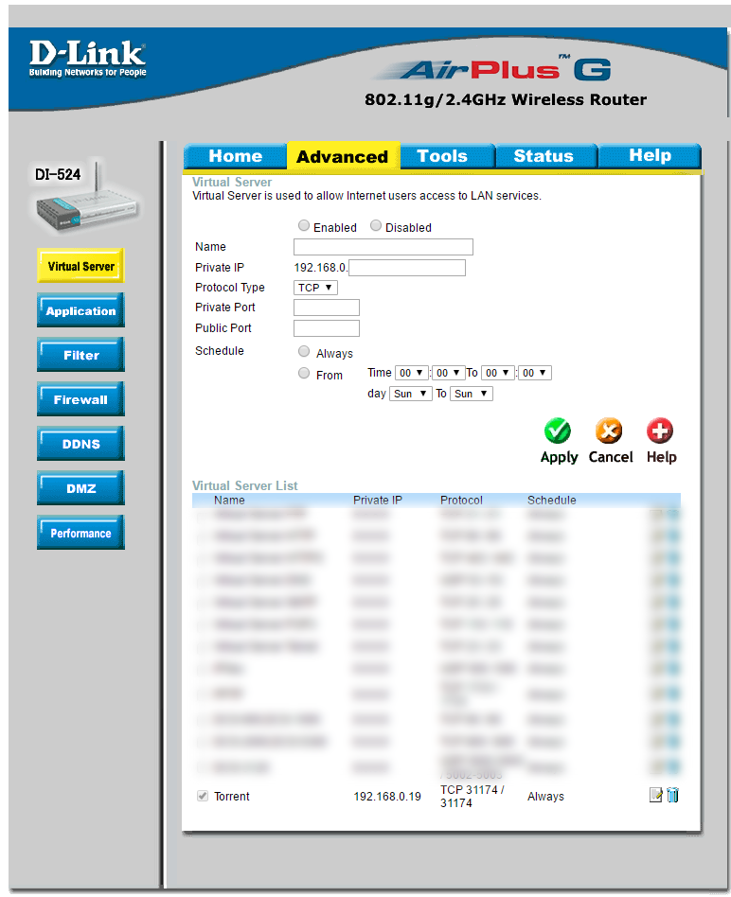Click the Private Port input field
Screen dimensions: 731x897
point(327,308)
